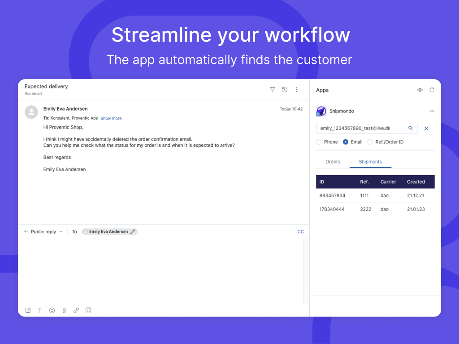
Task: Switch to the Shipments tab
Action: click(370, 162)
